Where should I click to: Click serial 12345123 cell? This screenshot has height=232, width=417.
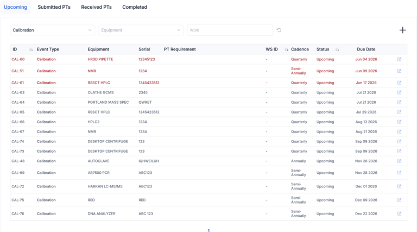point(147,59)
